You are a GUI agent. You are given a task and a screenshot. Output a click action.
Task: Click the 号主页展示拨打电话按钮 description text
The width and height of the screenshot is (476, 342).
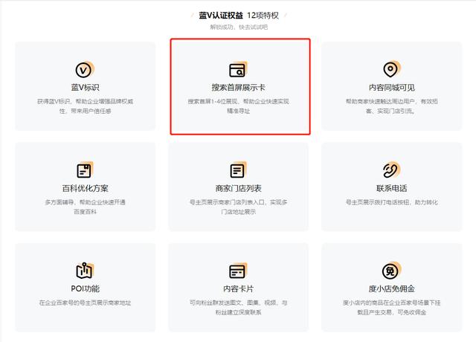392,202
